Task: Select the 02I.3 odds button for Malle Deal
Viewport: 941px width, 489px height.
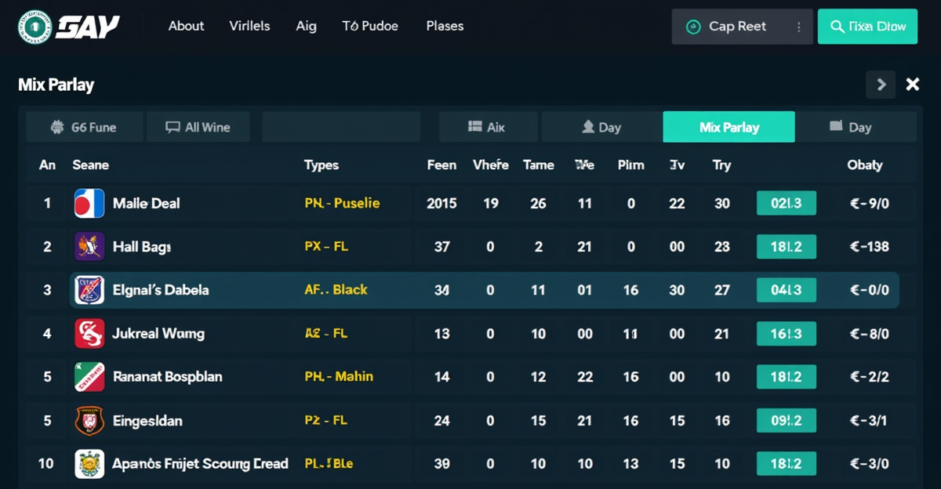Action: [787, 203]
